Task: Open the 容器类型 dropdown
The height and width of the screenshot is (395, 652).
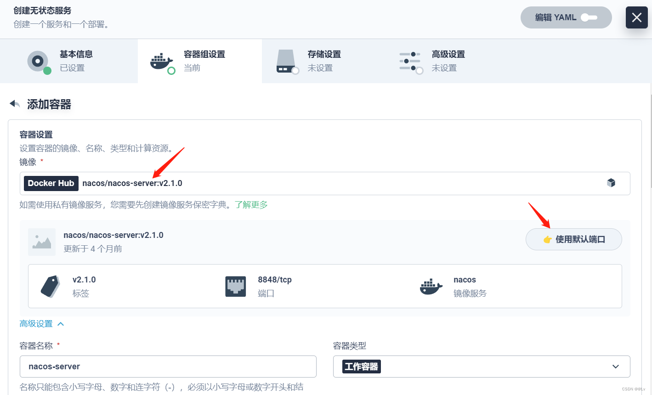Action: pos(482,367)
